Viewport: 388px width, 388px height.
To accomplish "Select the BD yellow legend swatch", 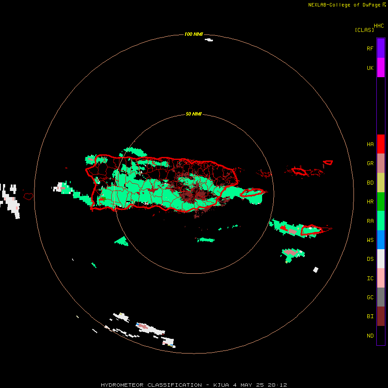I will pyautogui.click(x=381, y=183).
